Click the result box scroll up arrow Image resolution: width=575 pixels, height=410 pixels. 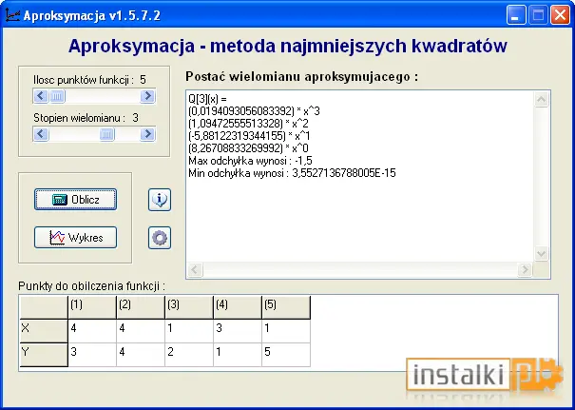point(542,99)
